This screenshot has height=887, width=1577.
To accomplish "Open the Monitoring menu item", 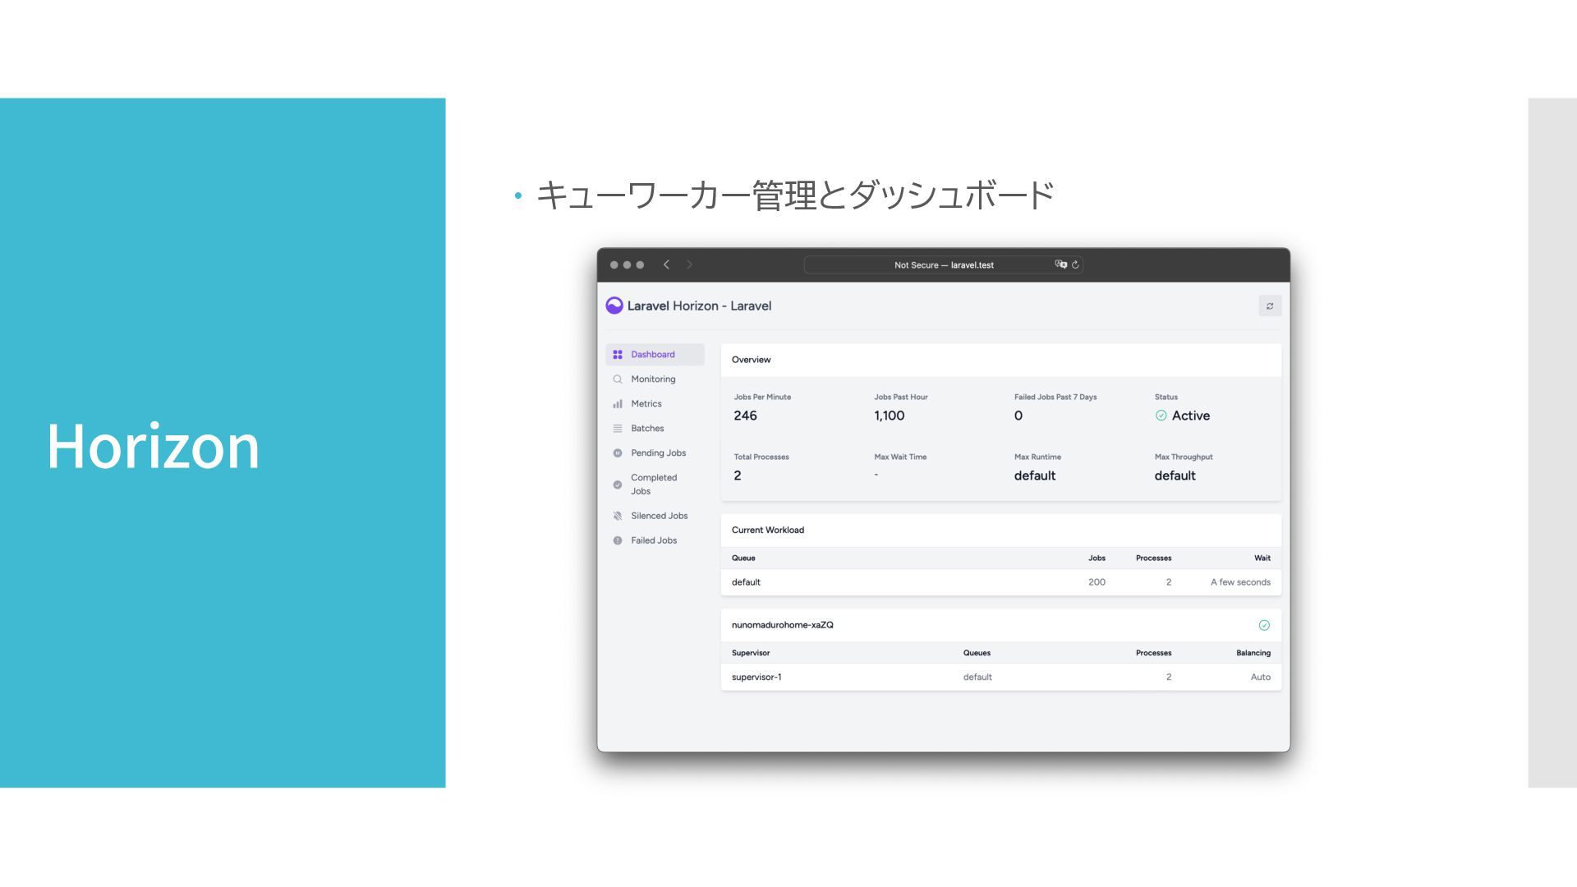I will tap(653, 379).
